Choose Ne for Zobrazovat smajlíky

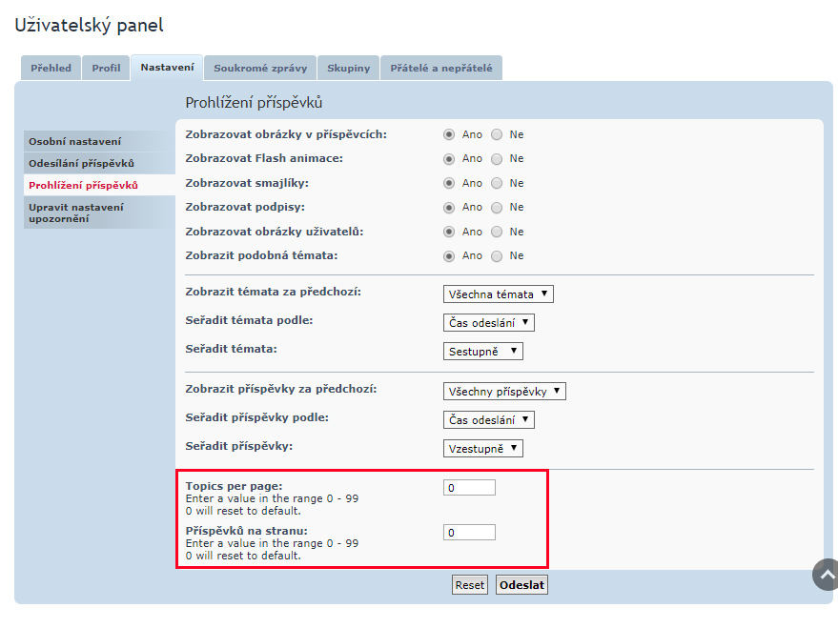(497, 183)
